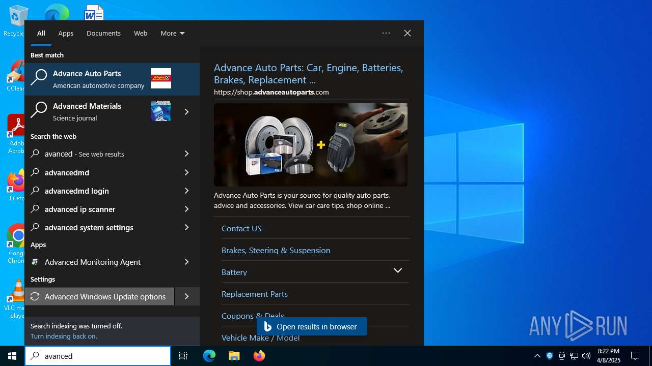
Task: Select 'avanced - See web results'
Action: 99,154
